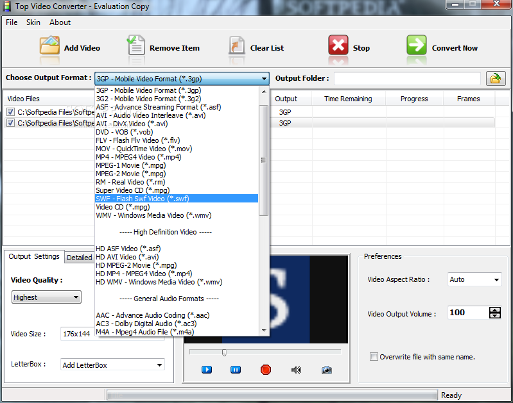Screen dimensions: 513x403
Task: Increase Video Output Volume with stepper arrows
Action: (494, 310)
